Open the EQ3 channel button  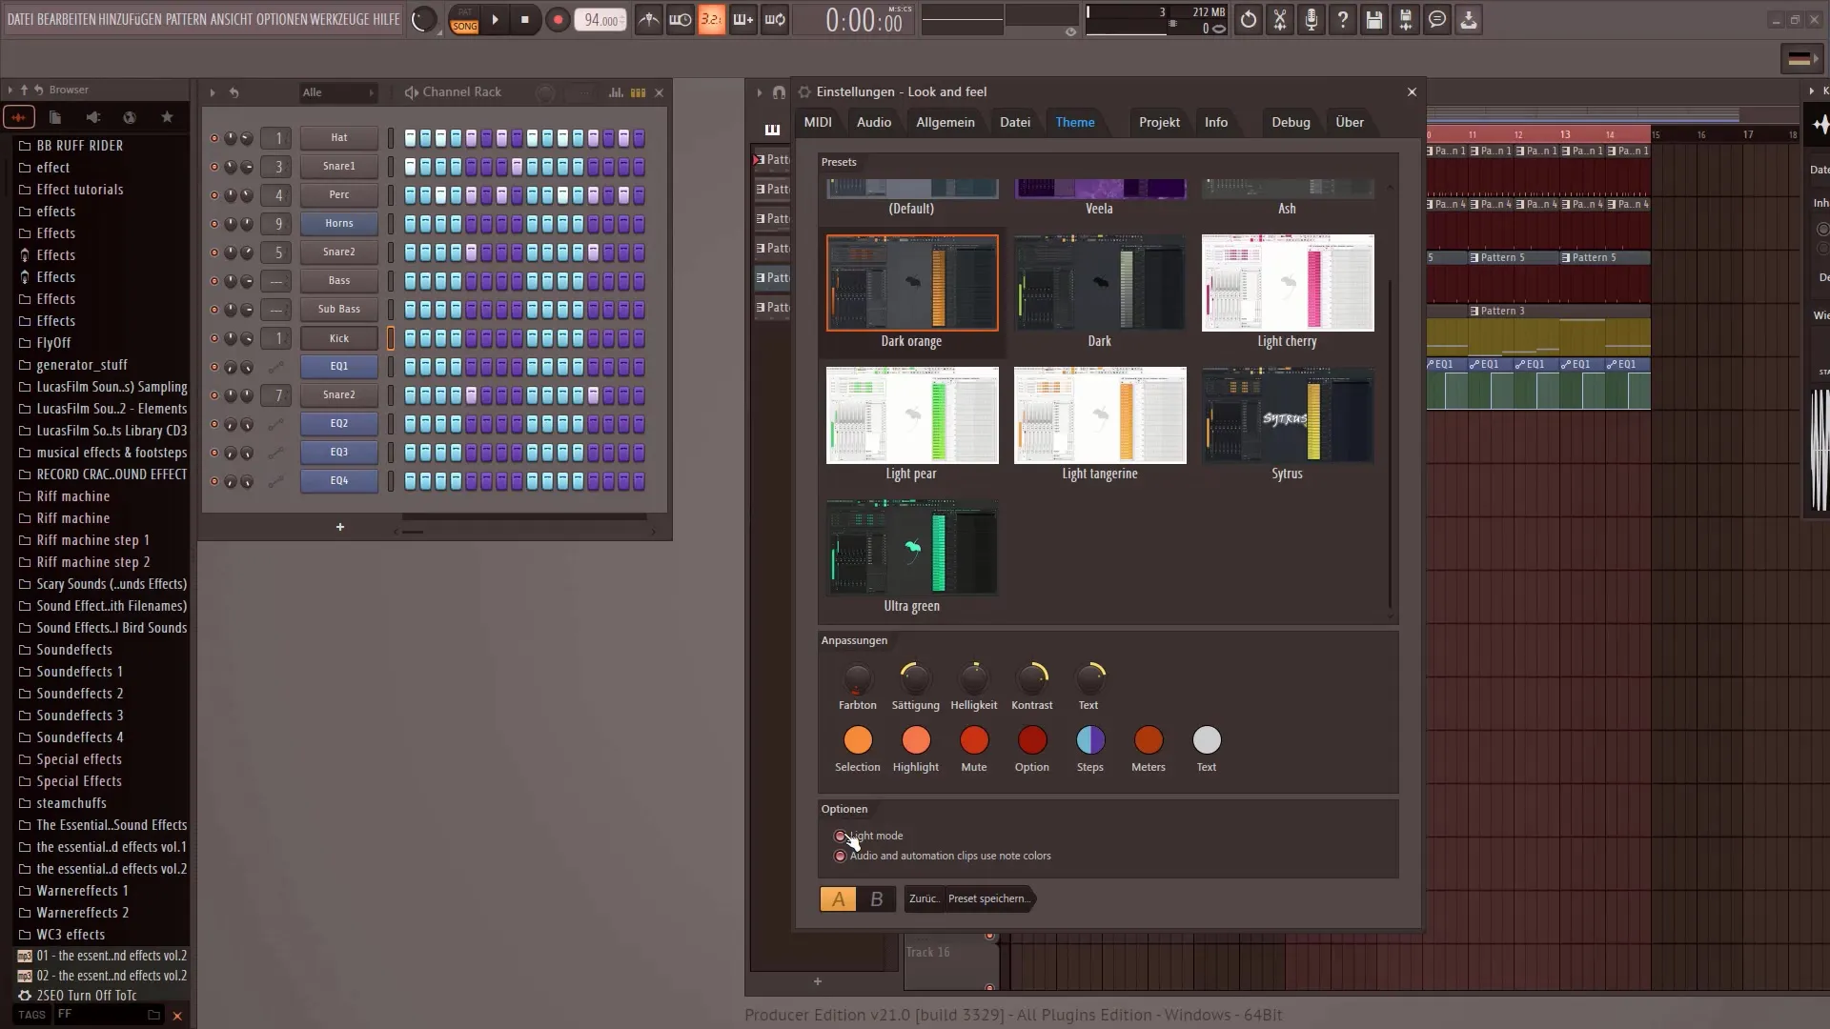point(339,453)
